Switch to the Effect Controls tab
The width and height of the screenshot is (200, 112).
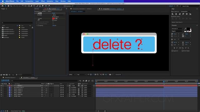(x=54, y=9)
